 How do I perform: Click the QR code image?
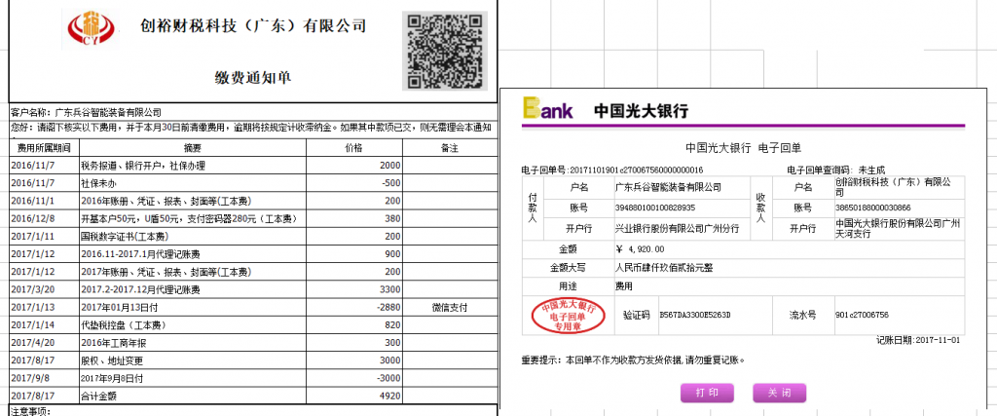pos(444,51)
